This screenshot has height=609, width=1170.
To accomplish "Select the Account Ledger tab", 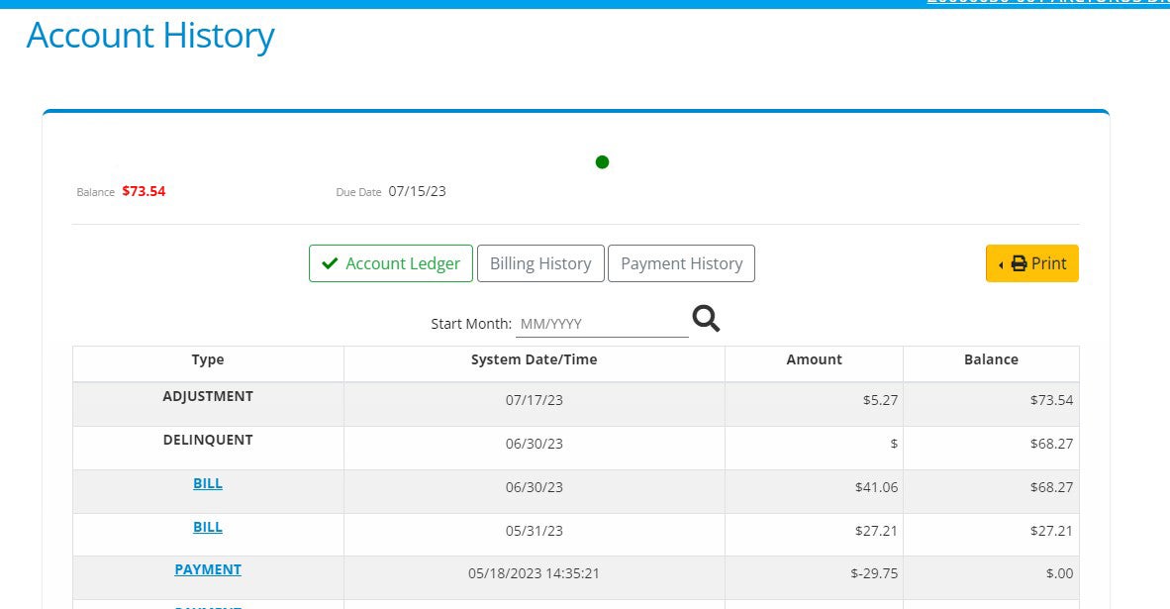I will pyautogui.click(x=391, y=264).
